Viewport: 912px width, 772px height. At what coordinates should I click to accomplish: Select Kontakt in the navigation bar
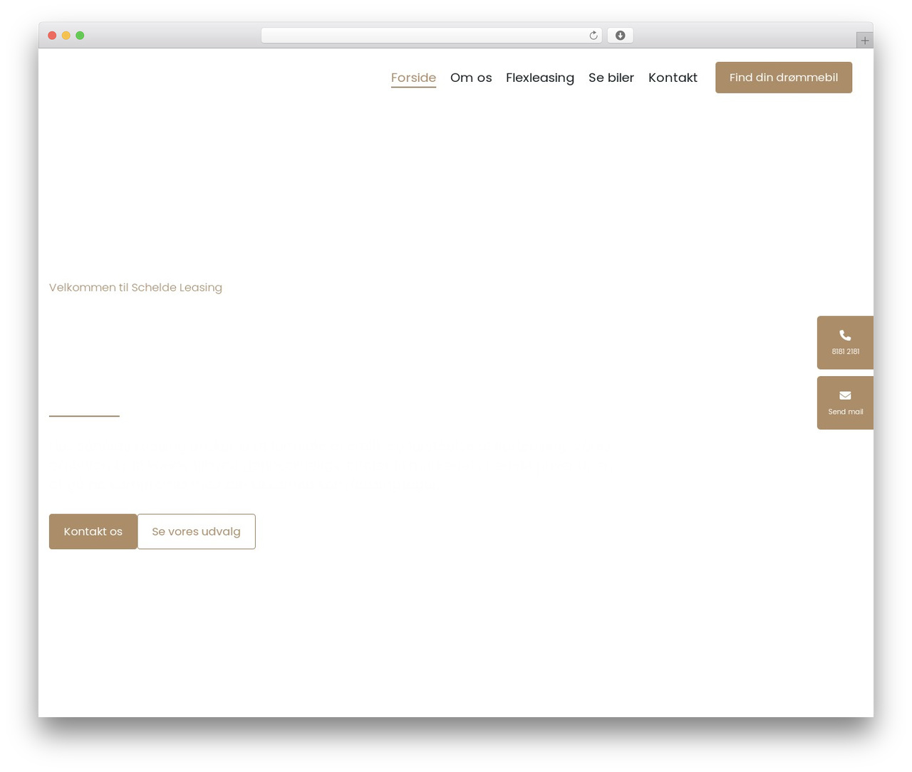point(673,78)
